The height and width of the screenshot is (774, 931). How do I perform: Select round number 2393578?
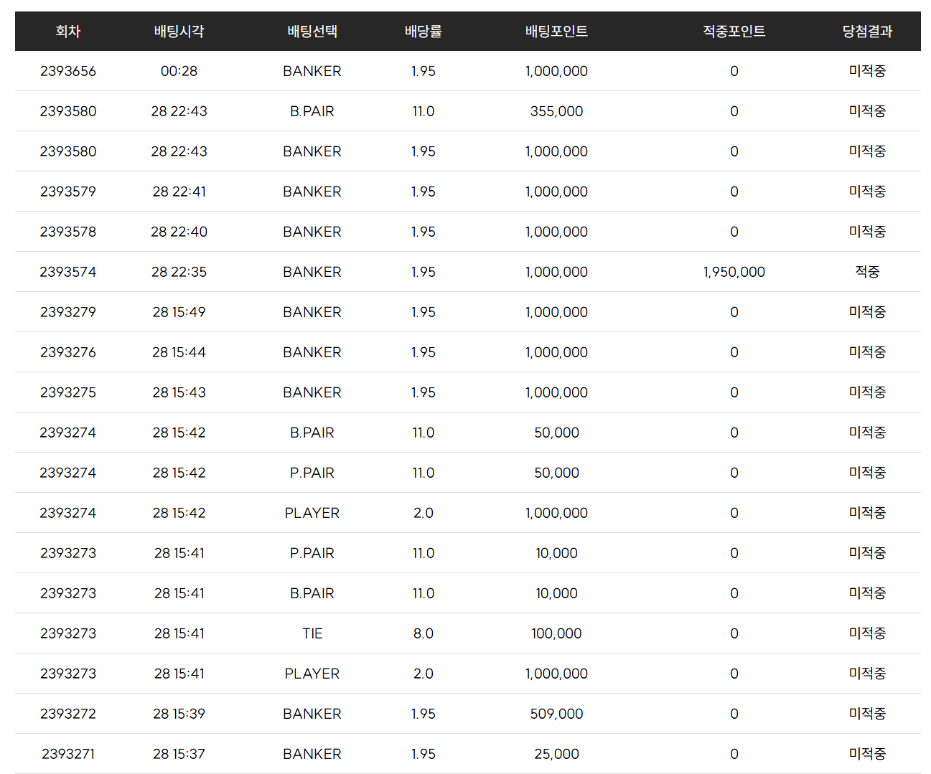[68, 232]
